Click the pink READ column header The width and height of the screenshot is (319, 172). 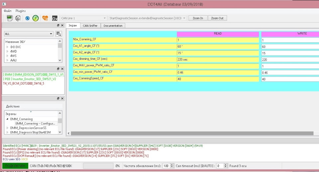click(x=218, y=34)
